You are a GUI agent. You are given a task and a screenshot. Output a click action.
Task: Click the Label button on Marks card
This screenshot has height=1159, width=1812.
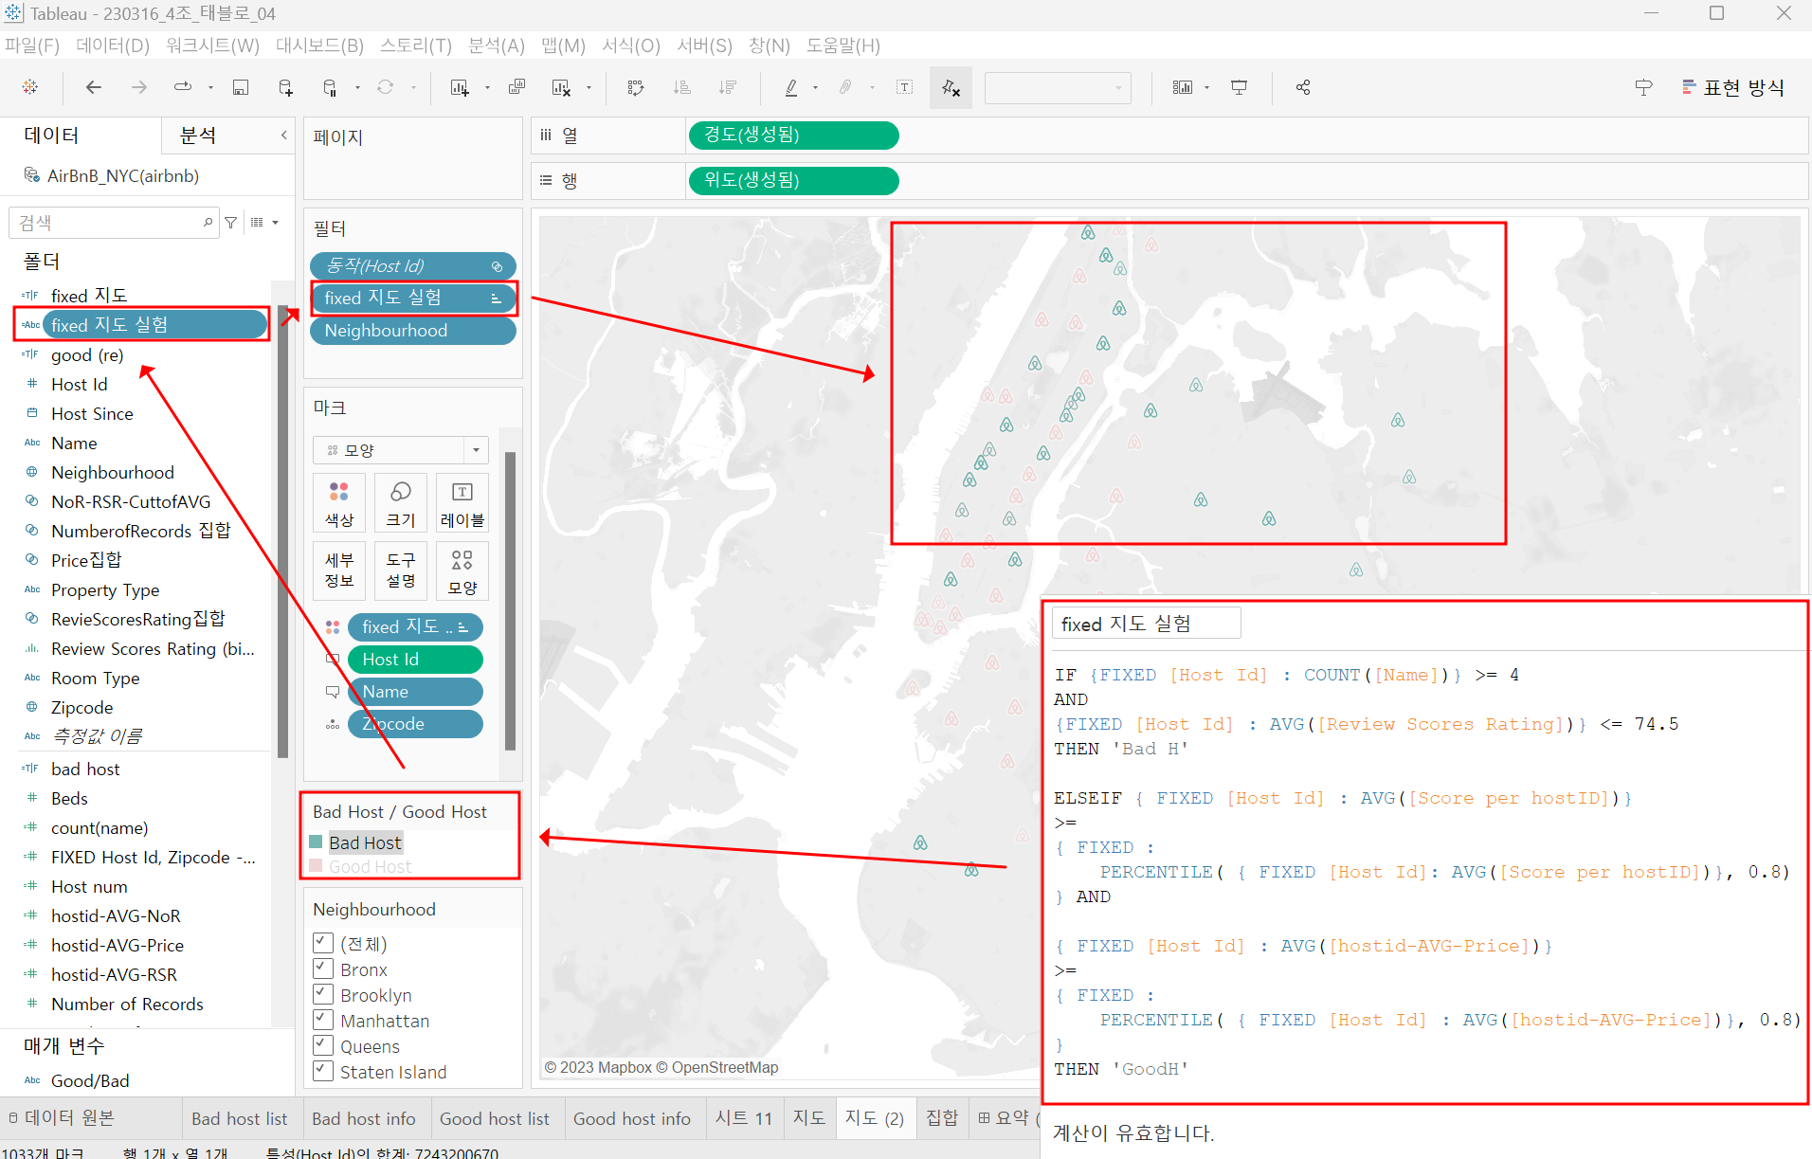point(462,503)
